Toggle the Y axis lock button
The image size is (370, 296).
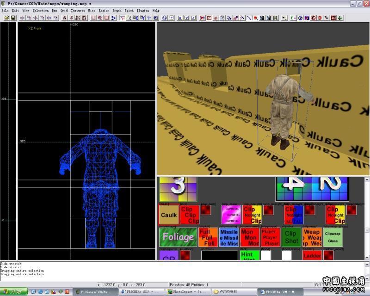pyautogui.click(x=187, y=18)
